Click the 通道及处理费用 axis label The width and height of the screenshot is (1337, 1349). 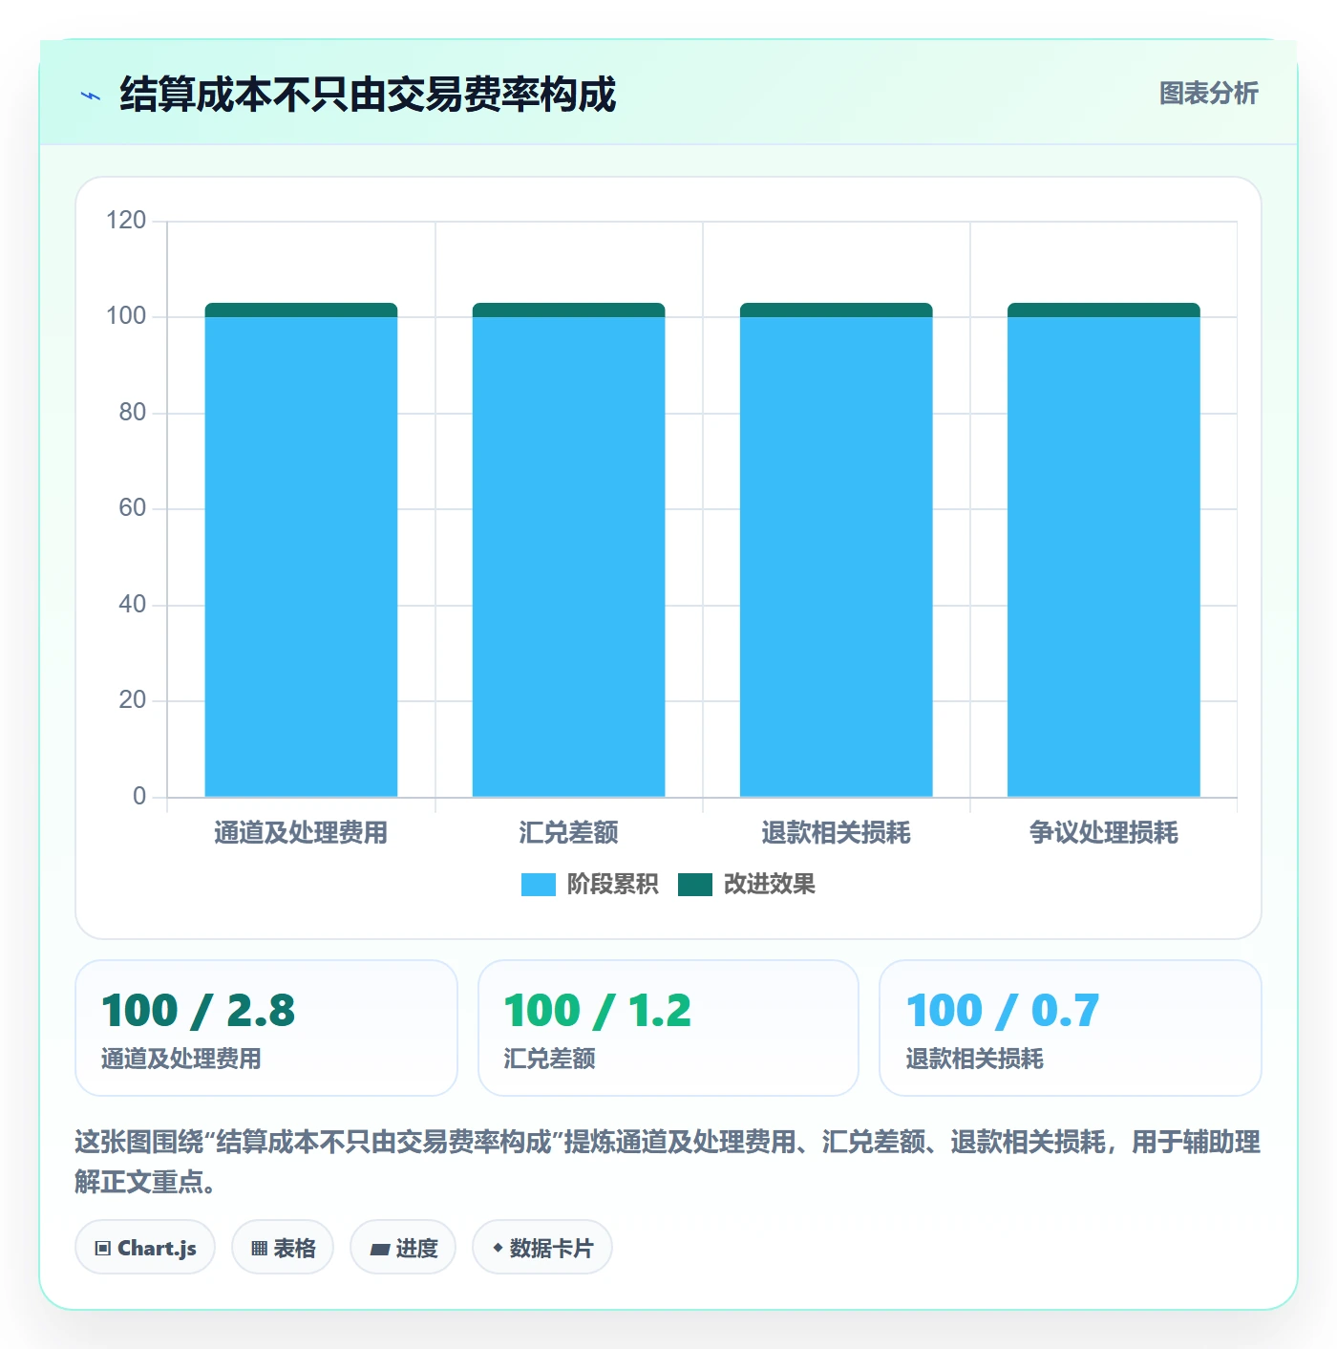301,833
